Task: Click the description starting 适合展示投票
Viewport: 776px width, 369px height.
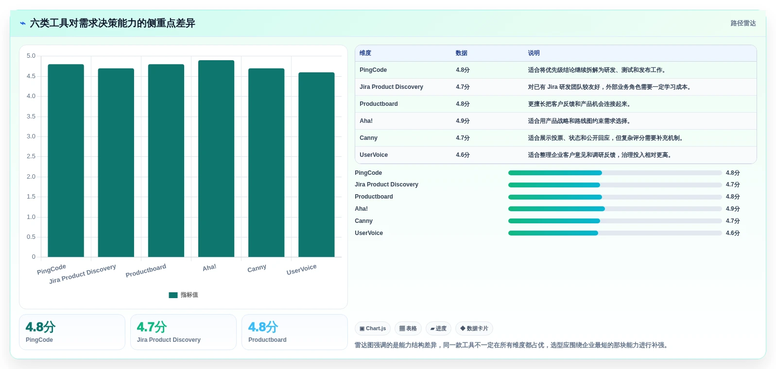Action: click(605, 138)
